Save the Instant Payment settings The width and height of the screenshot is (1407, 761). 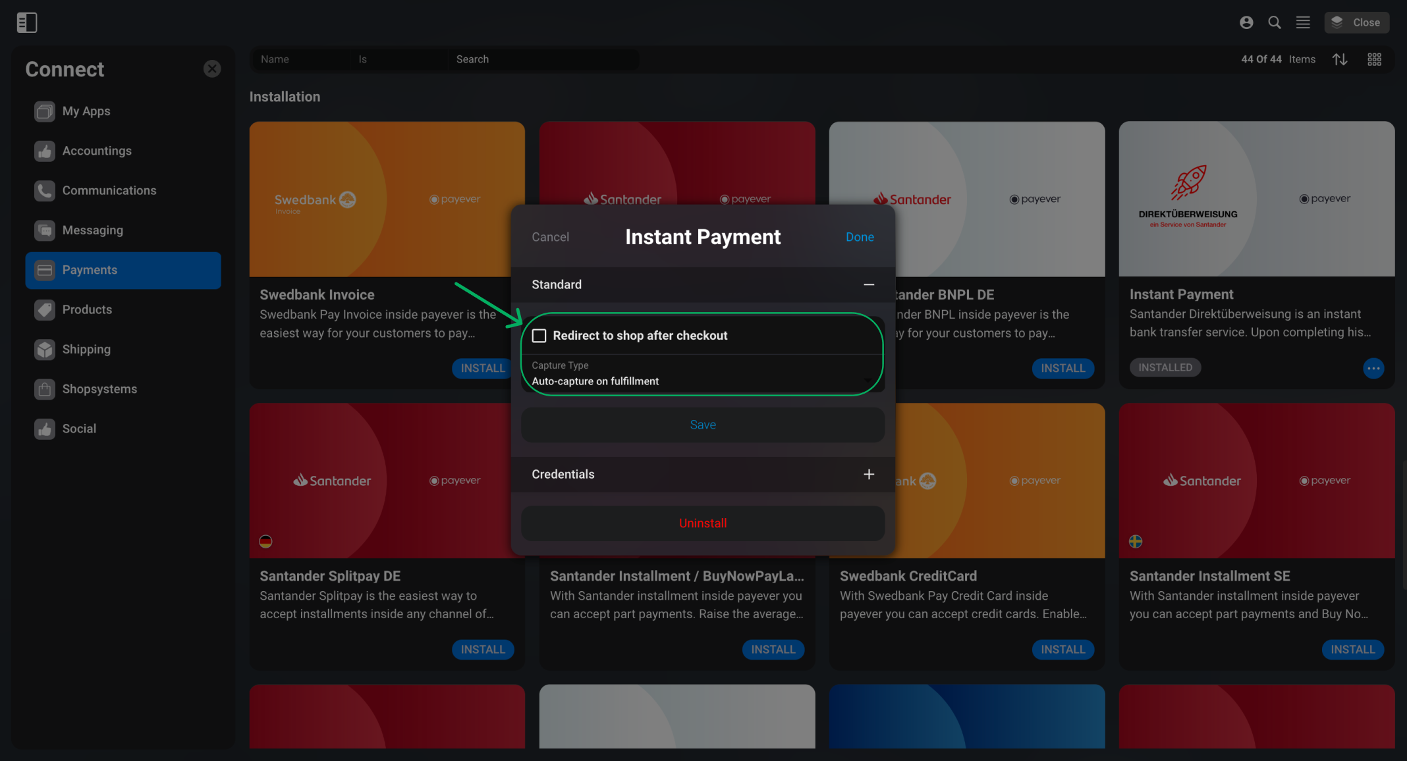pos(703,425)
